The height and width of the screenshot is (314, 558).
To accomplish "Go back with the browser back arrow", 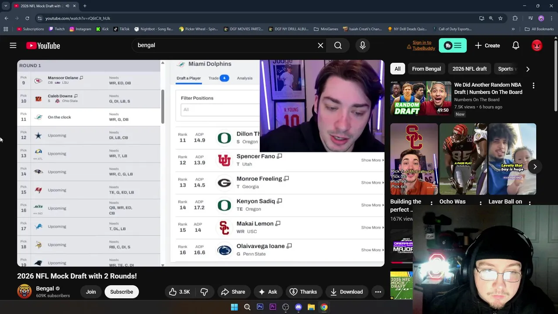I will point(6,18).
